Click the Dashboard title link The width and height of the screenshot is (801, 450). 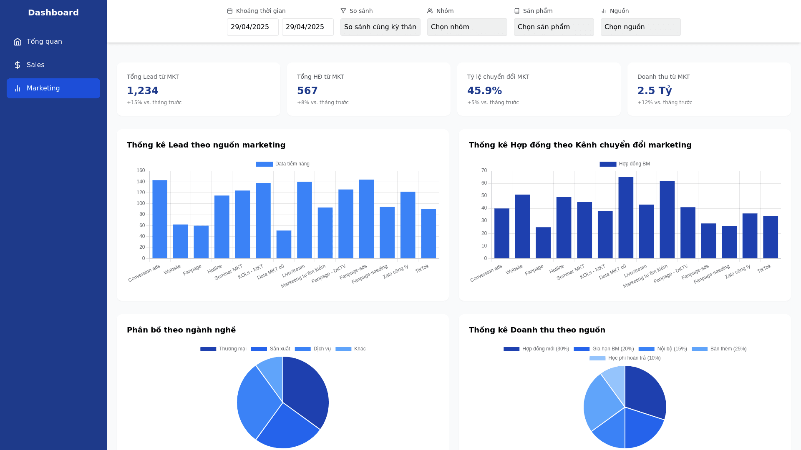point(53,12)
